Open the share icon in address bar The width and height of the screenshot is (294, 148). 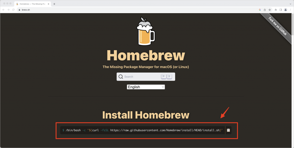265,10
